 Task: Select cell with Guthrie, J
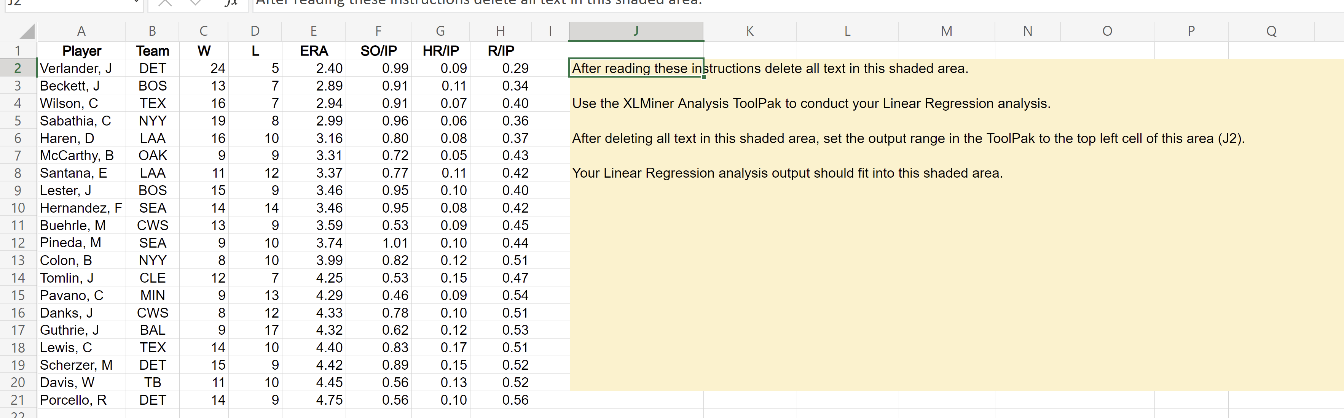[x=81, y=330]
